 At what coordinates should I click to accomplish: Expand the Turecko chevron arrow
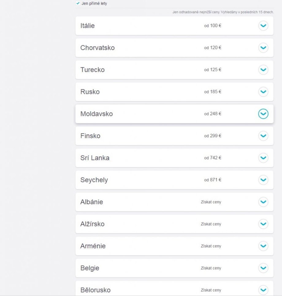(263, 70)
